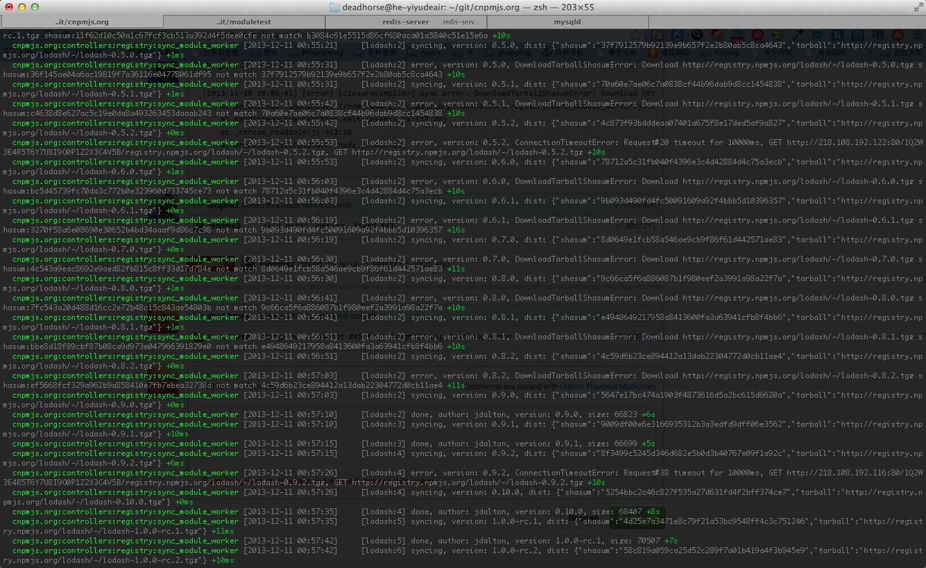Zoom the terminal with the green button
926x568 pixels.
point(35,7)
